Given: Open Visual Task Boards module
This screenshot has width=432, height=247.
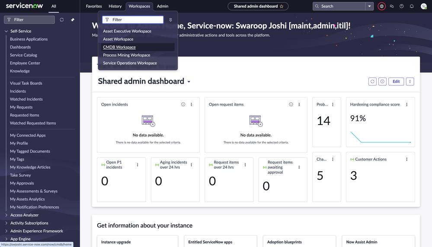Looking at the screenshot, I should (x=26, y=83).
